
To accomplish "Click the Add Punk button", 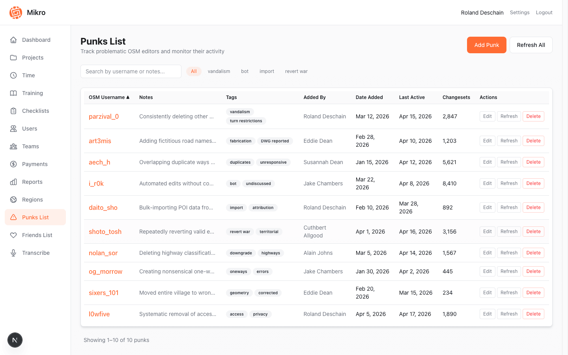I will click(x=486, y=45).
